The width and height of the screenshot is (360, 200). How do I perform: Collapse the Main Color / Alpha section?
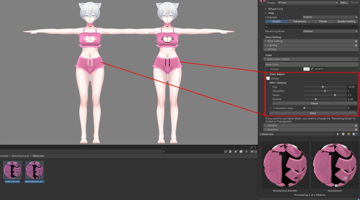tap(266, 59)
